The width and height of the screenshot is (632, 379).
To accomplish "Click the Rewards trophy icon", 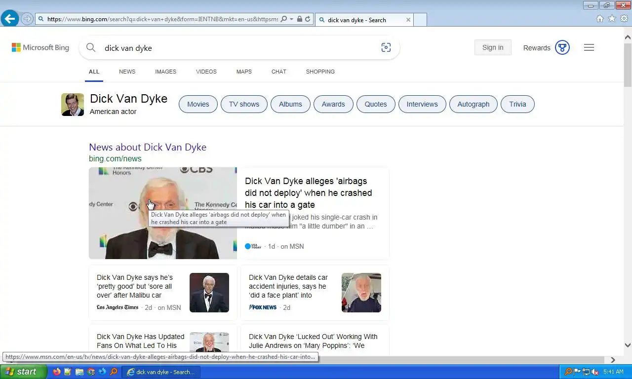I will tap(562, 47).
